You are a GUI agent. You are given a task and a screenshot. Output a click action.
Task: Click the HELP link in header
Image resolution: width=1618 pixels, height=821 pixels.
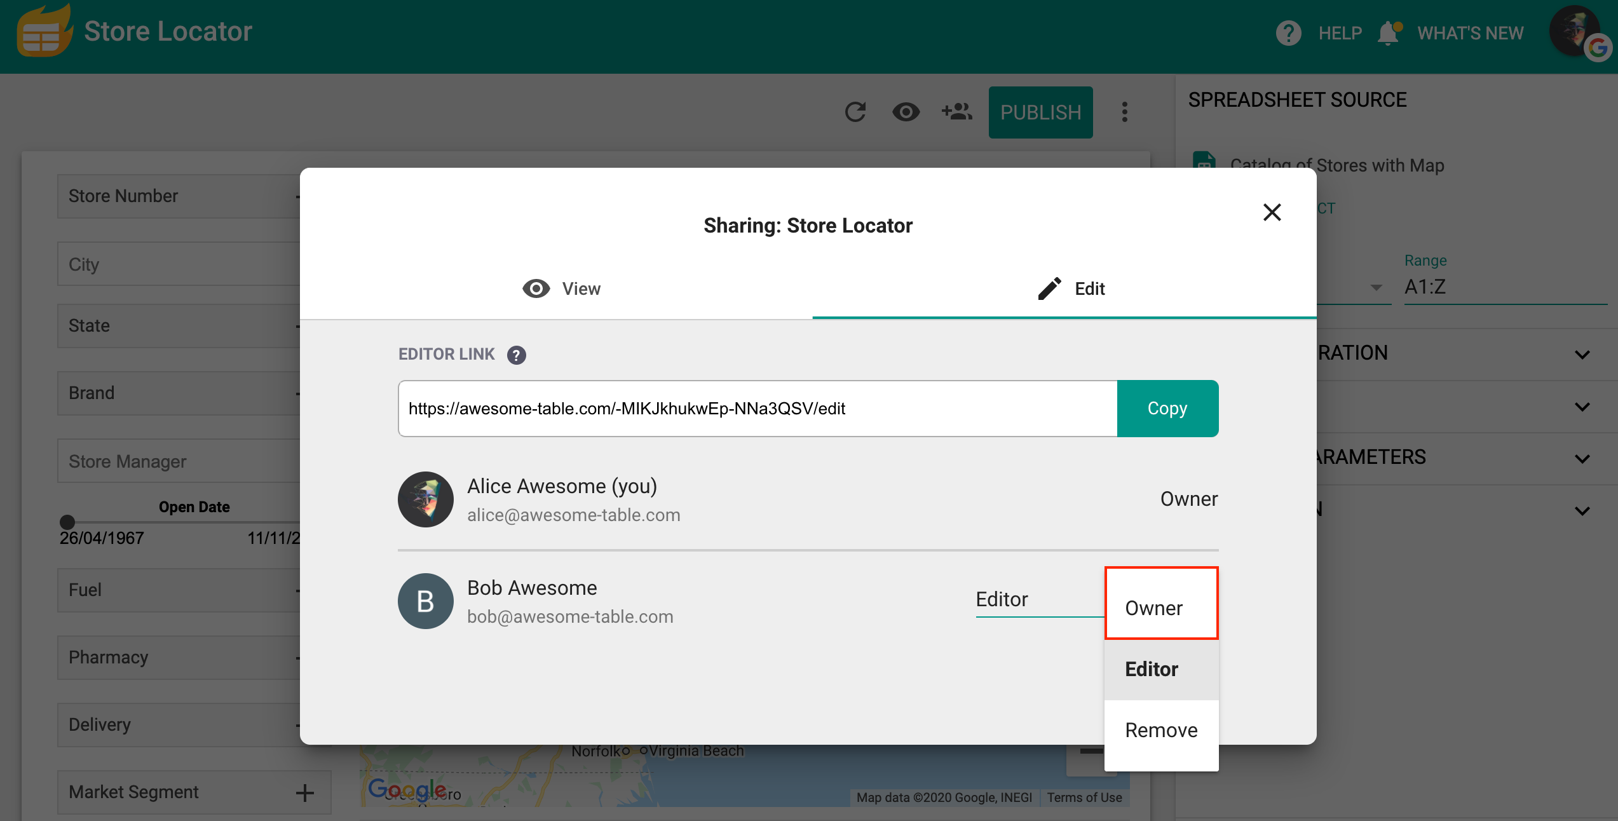(1340, 33)
